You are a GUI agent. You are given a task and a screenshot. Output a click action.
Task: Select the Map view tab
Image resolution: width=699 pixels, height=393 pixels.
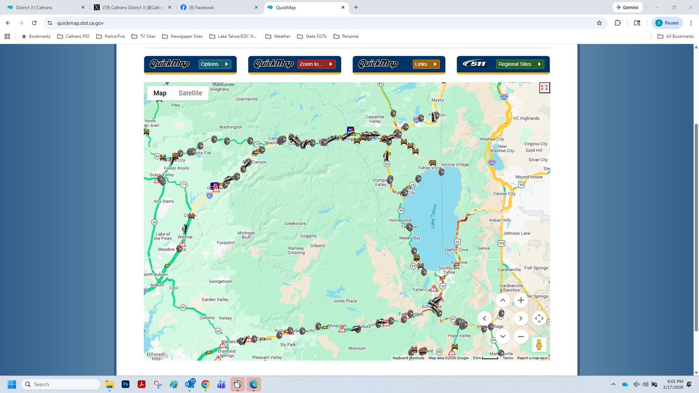click(160, 93)
